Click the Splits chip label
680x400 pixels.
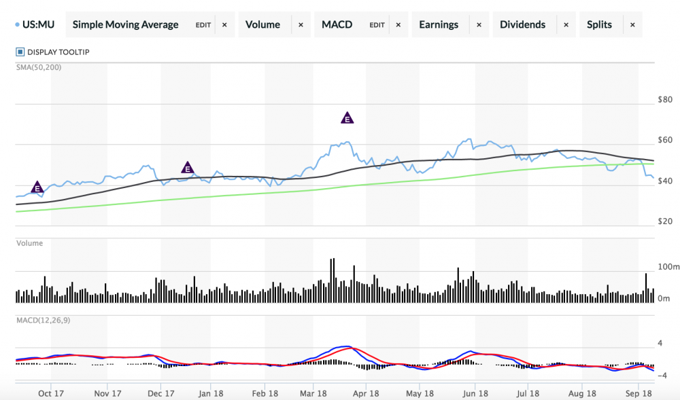click(x=599, y=25)
